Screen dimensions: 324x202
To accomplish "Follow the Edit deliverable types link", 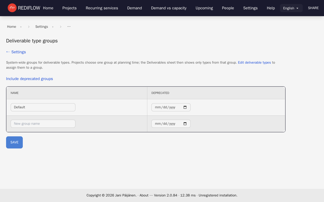I will click(254, 62).
